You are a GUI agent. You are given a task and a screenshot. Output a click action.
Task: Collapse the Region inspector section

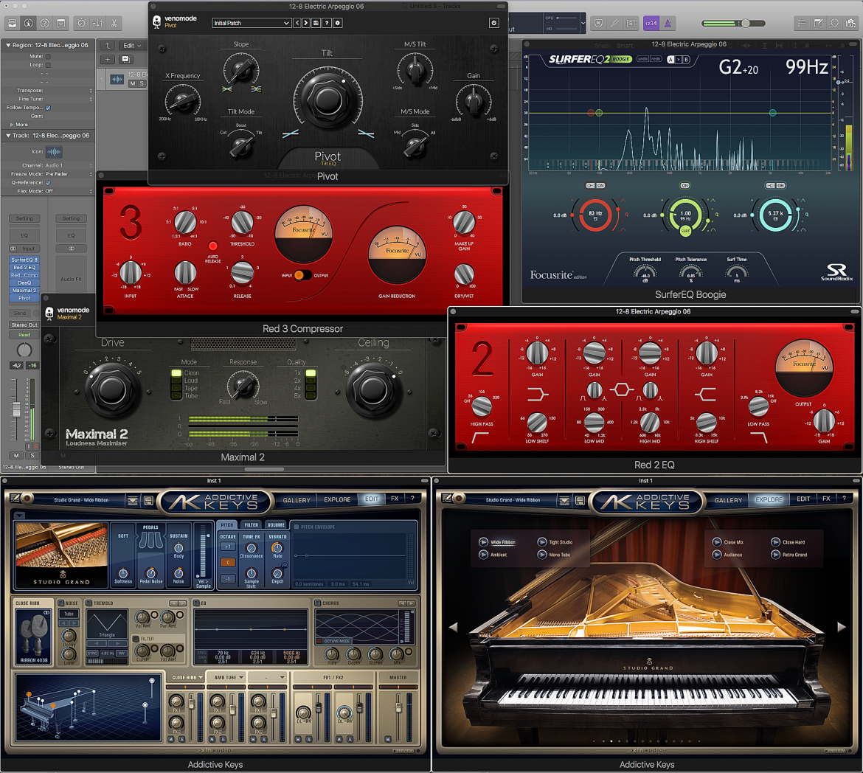tap(8, 45)
